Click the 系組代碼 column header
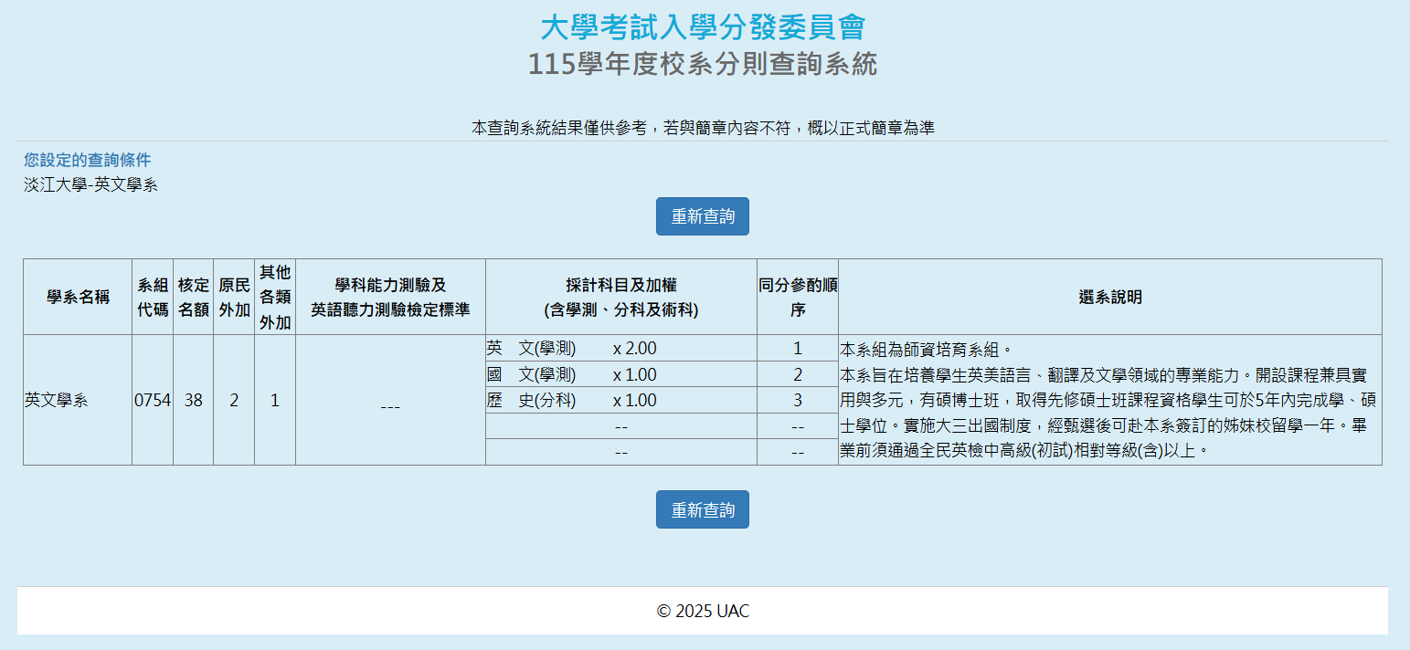 [153, 297]
